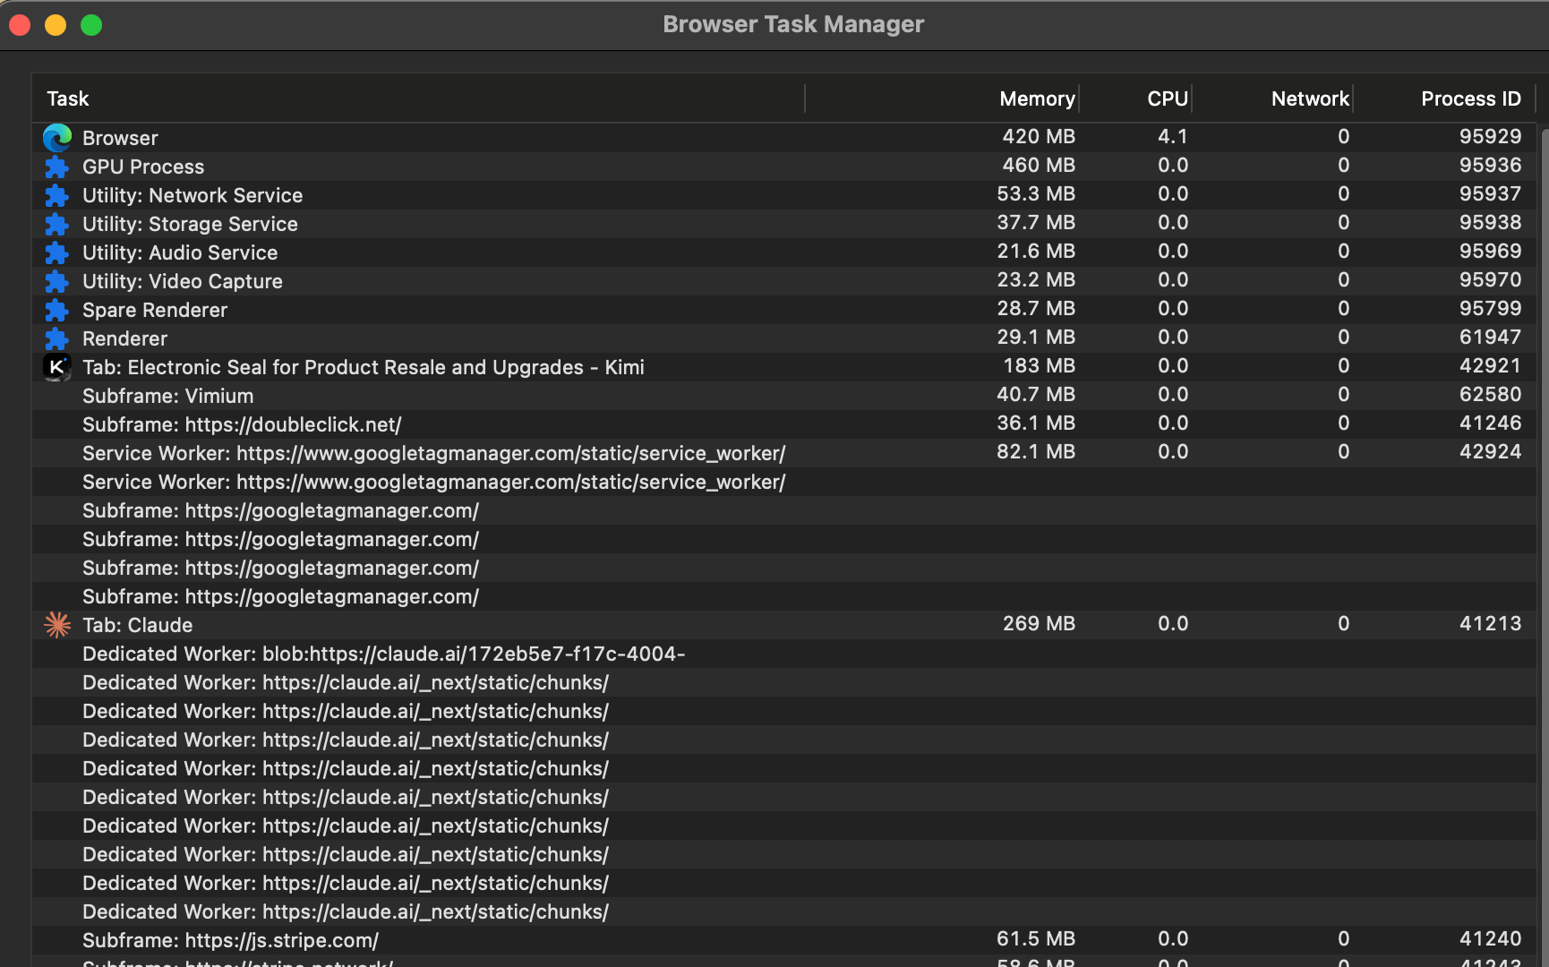
Task: Sort by the CPU column header
Action: pyautogui.click(x=1167, y=98)
